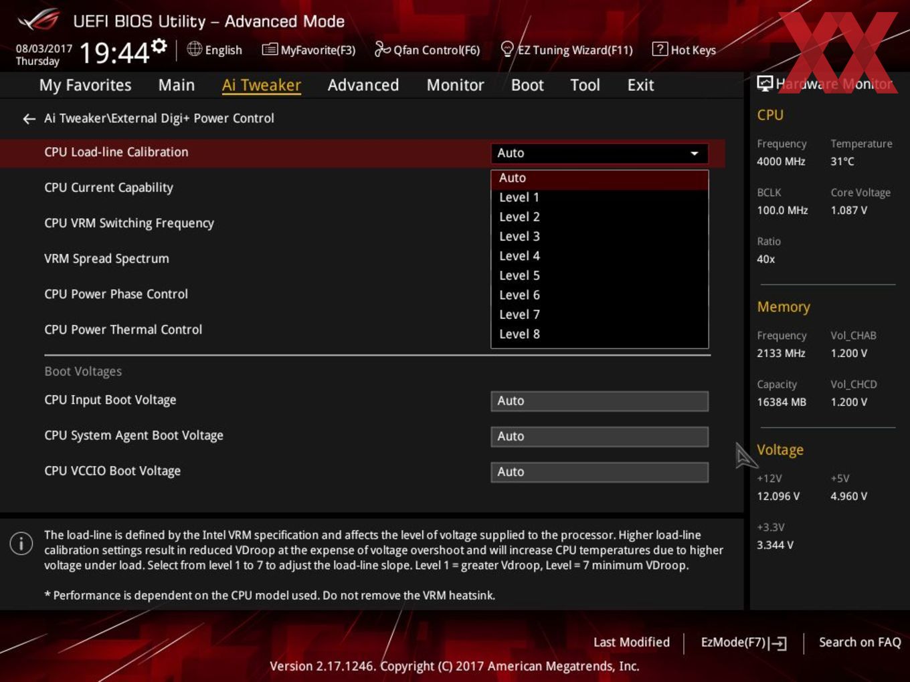
Task: Click the 19:44 clock display
Action: click(114, 52)
